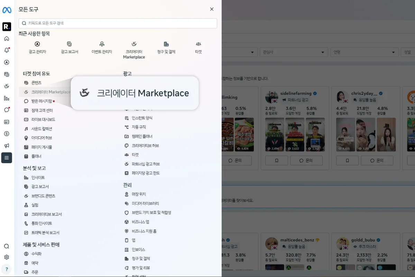Expand the 연령 dropdown in background page

click(x=364, y=52)
